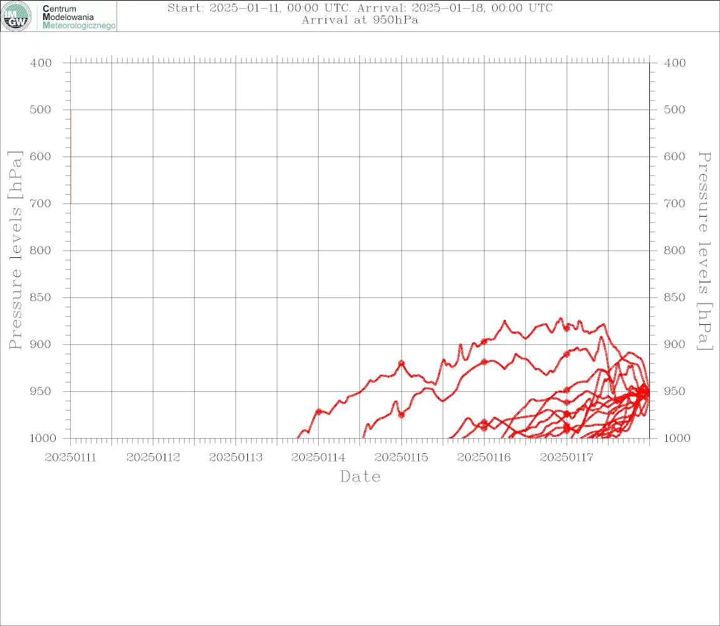
Task: Click trajectory marker on 20250115 near 975 hPa
Action: pyautogui.click(x=401, y=415)
